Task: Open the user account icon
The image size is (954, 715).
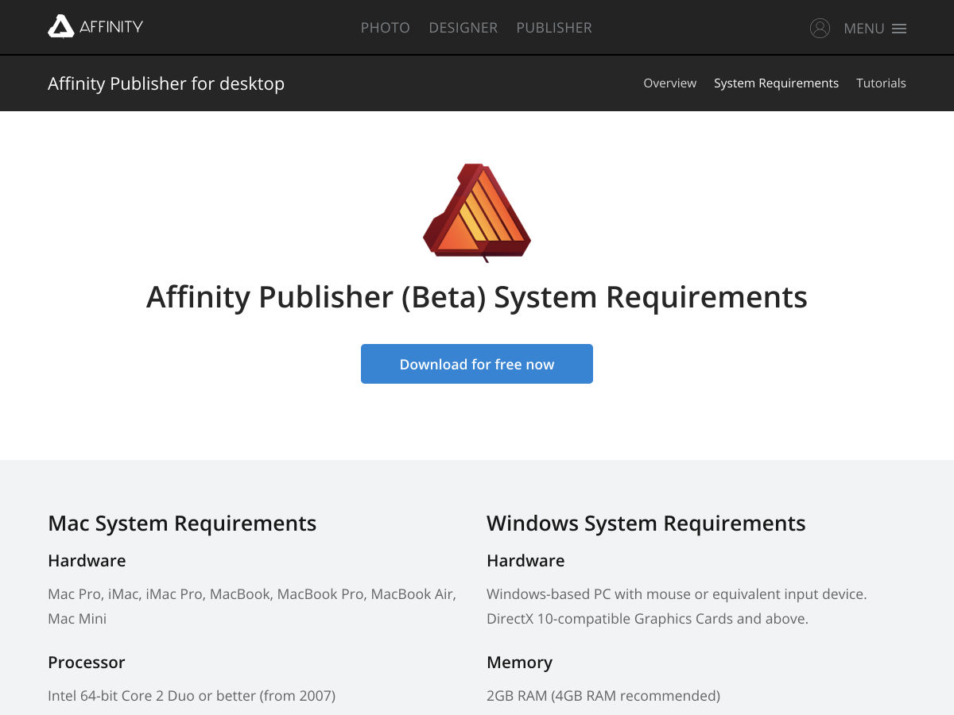Action: [x=820, y=28]
